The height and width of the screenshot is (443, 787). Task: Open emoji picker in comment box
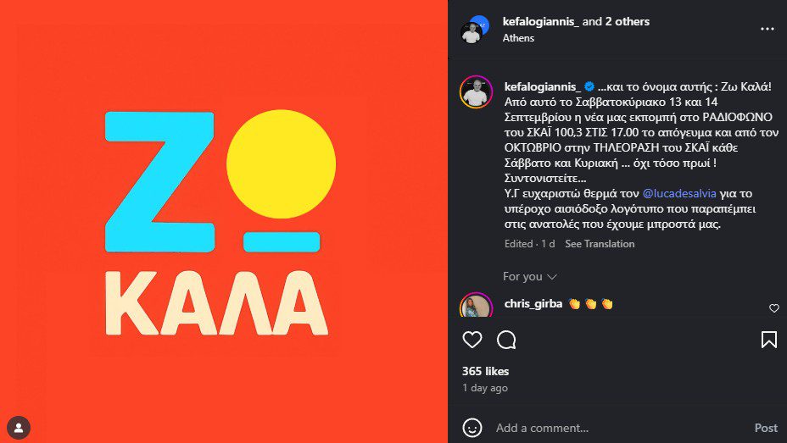coord(472,428)
